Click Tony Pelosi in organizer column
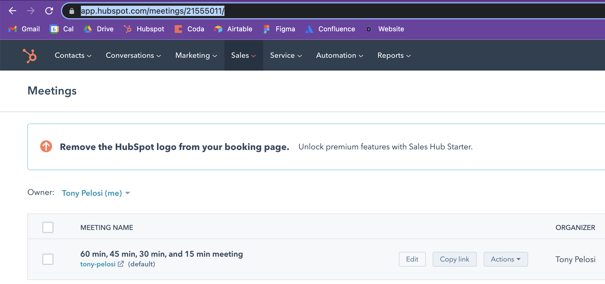 tap(575, 259)
